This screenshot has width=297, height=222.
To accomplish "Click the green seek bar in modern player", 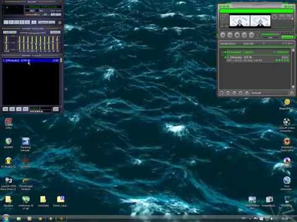I will coord(257,11).
